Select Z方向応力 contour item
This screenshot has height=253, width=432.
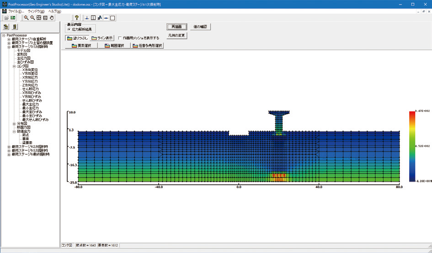(x=30, y=85)
